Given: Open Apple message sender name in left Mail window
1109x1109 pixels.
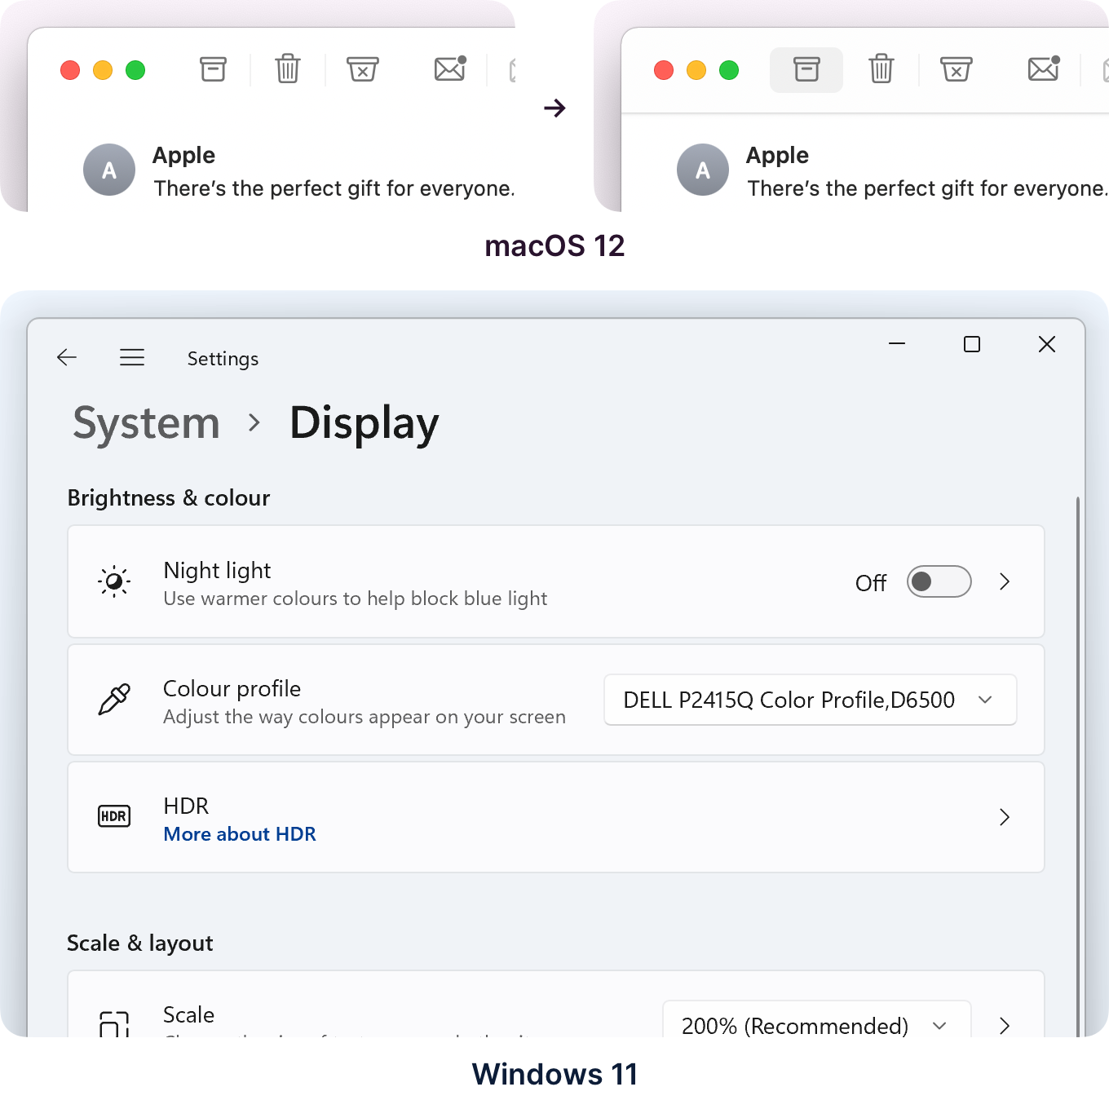Looking at the screenshot, I should 183,155.
